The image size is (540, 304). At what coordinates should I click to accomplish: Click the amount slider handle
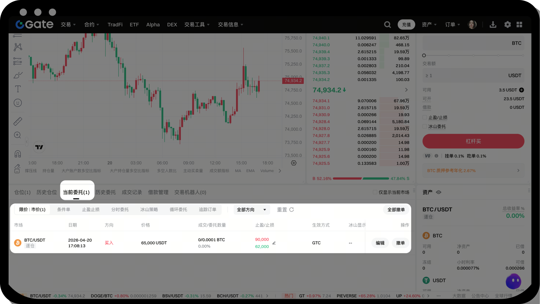(424, 56)
